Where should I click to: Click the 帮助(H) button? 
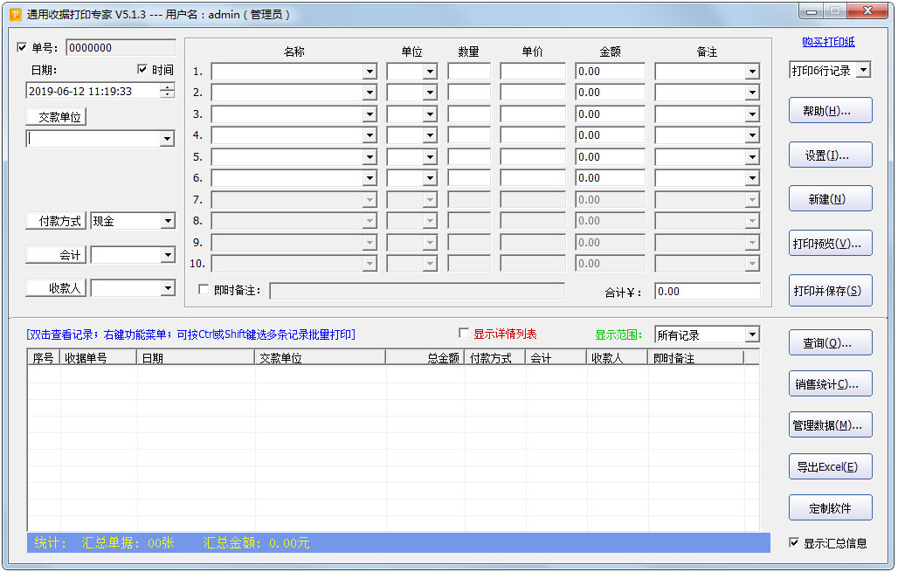pos(830,111)
